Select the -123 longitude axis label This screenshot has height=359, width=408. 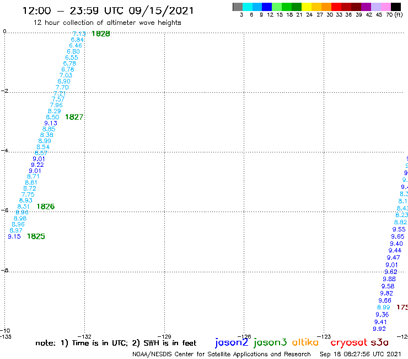point(324,336)
